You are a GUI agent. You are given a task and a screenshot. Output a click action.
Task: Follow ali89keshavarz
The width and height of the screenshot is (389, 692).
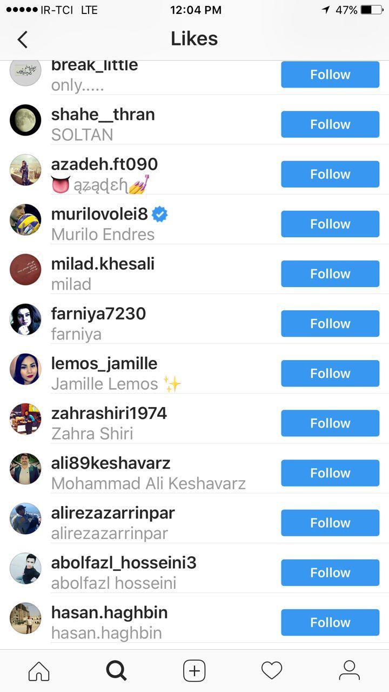(330, 473)
